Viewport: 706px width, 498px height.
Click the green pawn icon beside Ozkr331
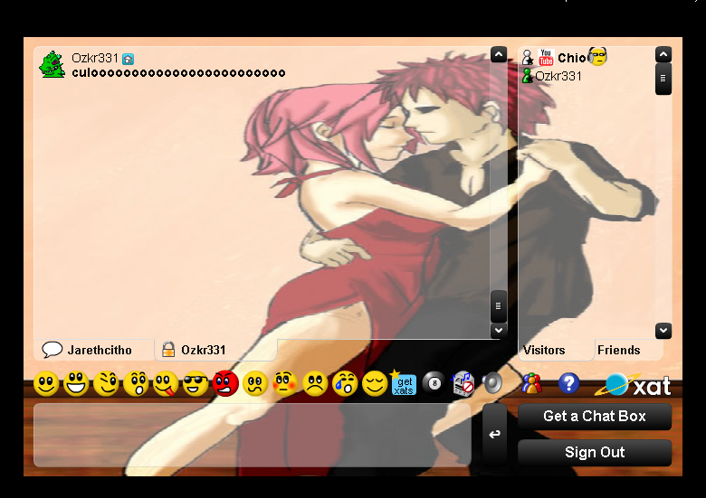click(x=528, y=75)
